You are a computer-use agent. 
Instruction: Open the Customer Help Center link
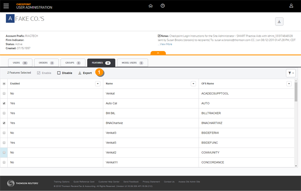pos(109,181)
